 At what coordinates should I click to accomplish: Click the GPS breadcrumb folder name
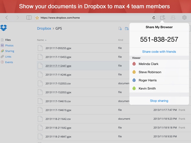(x=59, y=28)
